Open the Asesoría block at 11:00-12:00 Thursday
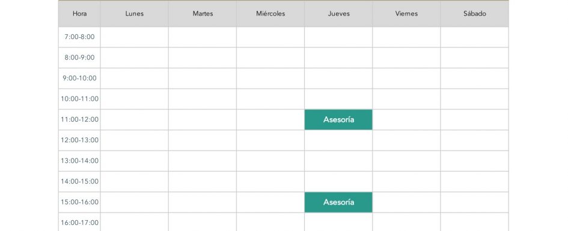Viewport: 568px width, 231px height. 338,119
